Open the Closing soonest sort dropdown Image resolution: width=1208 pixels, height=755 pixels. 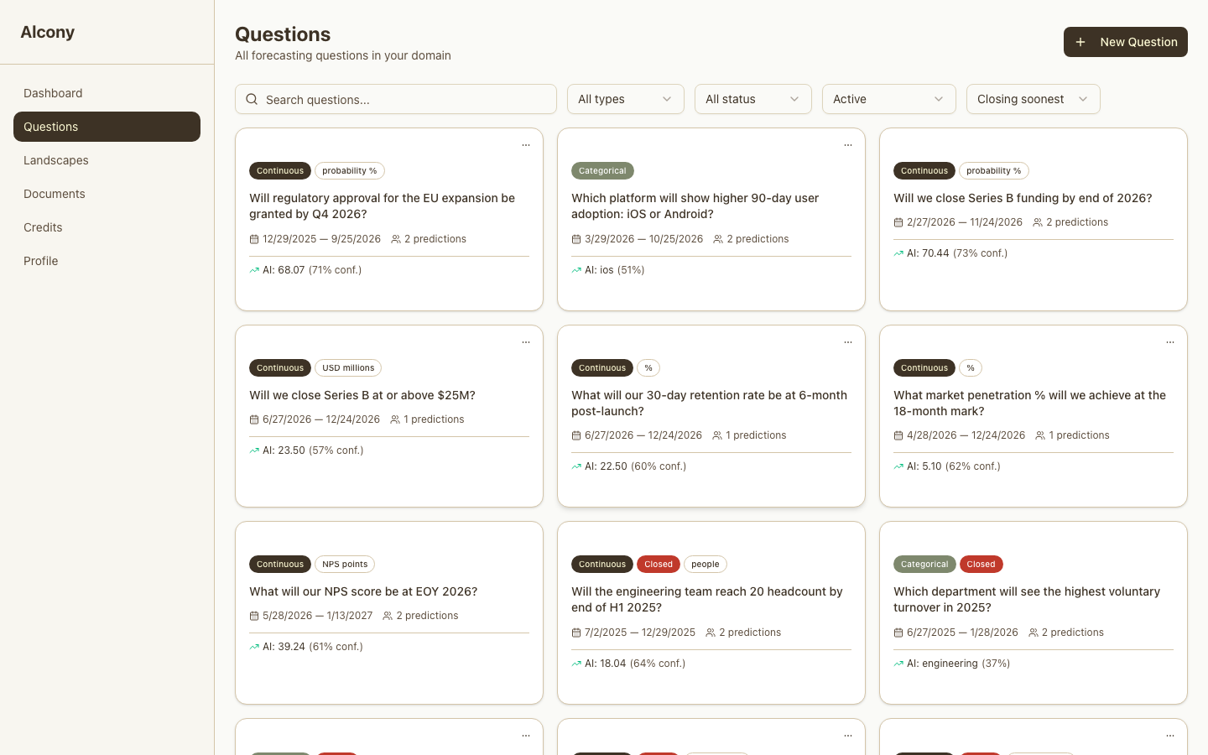pyautogui.click(x=1034, y=99)
